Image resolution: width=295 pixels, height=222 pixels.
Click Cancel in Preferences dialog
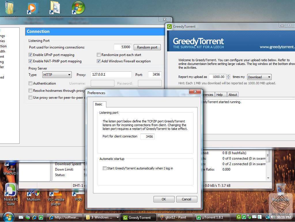(x=187, y=199)
